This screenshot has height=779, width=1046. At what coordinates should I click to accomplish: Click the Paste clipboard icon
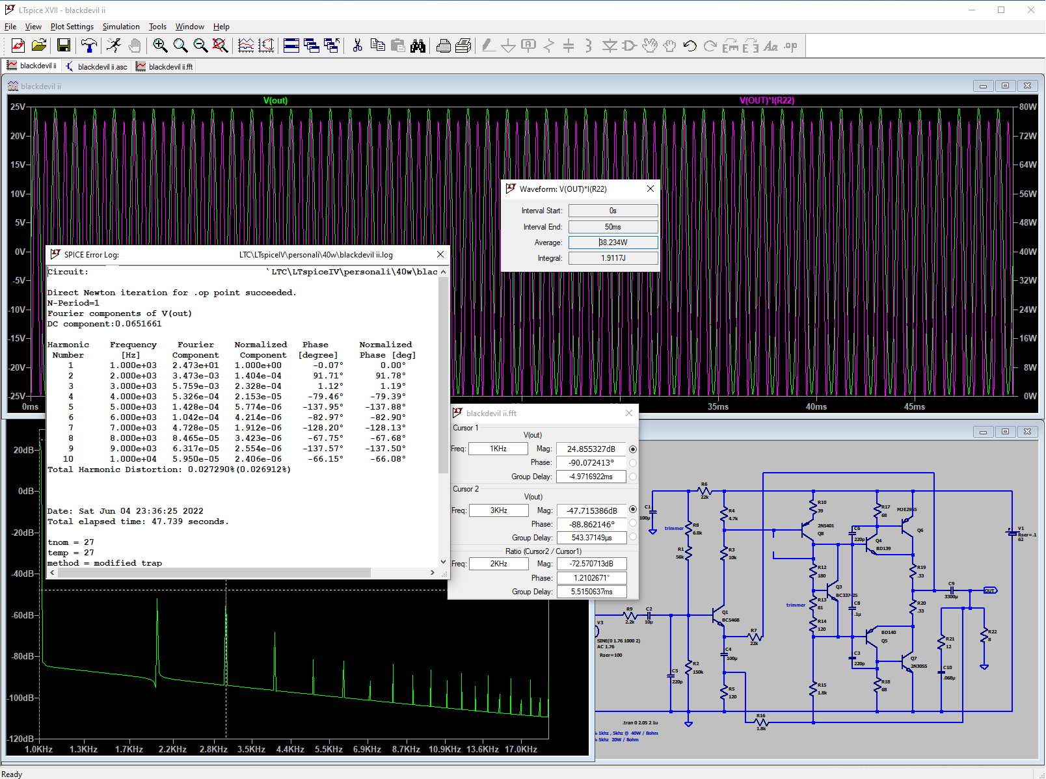pyautogui.click(x=397, y=46)
